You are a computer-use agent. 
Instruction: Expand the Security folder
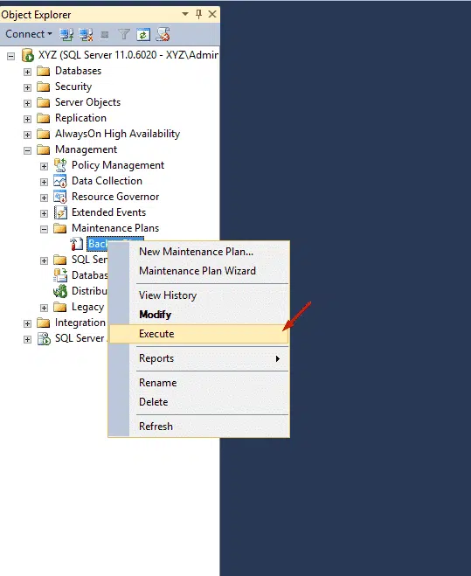click(x=28, y=87)
